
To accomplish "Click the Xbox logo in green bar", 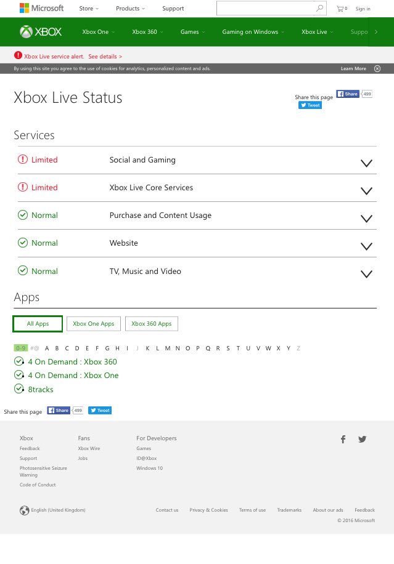I will [x=41, y=31].
